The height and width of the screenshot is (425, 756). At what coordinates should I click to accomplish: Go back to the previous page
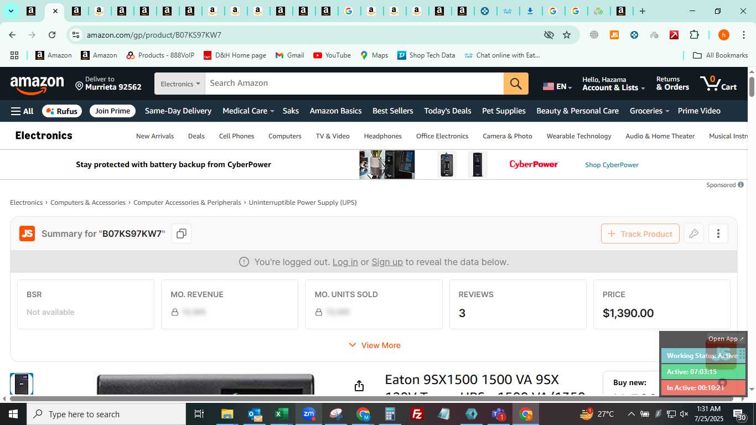12,35
